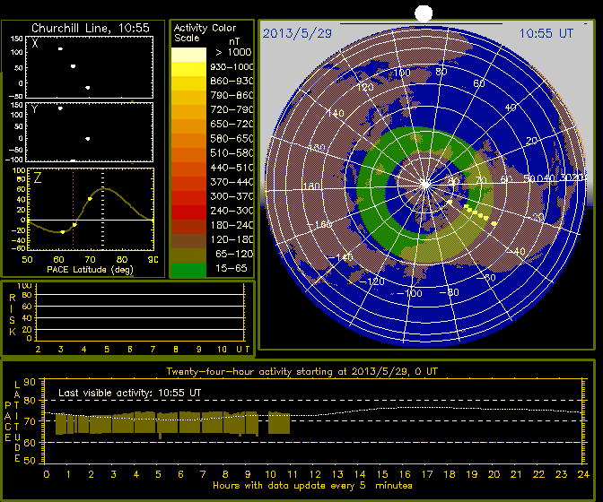Pick the 860–930 nT color swatch
Image resolution: width=603 pixels, height=502 pixels.
pos(188,83)
